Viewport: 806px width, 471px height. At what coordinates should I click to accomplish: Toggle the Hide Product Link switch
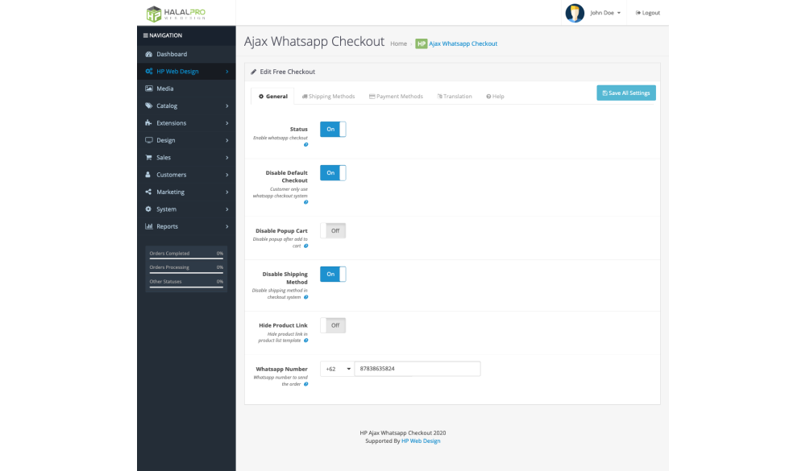(333, 325)
